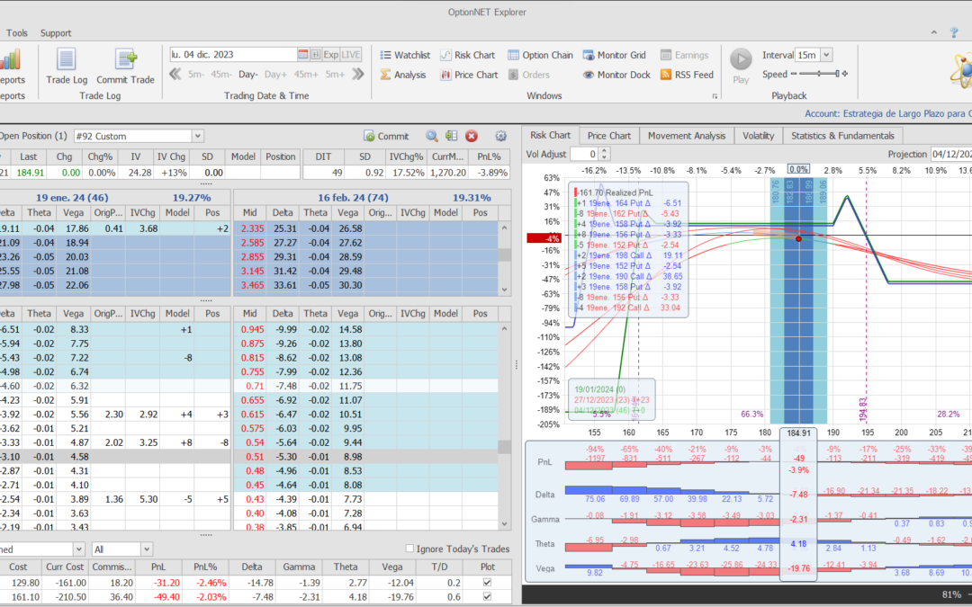Uncheck Plot for the second trade row
This screenshot has height=607, width=972.
(487, 597)
